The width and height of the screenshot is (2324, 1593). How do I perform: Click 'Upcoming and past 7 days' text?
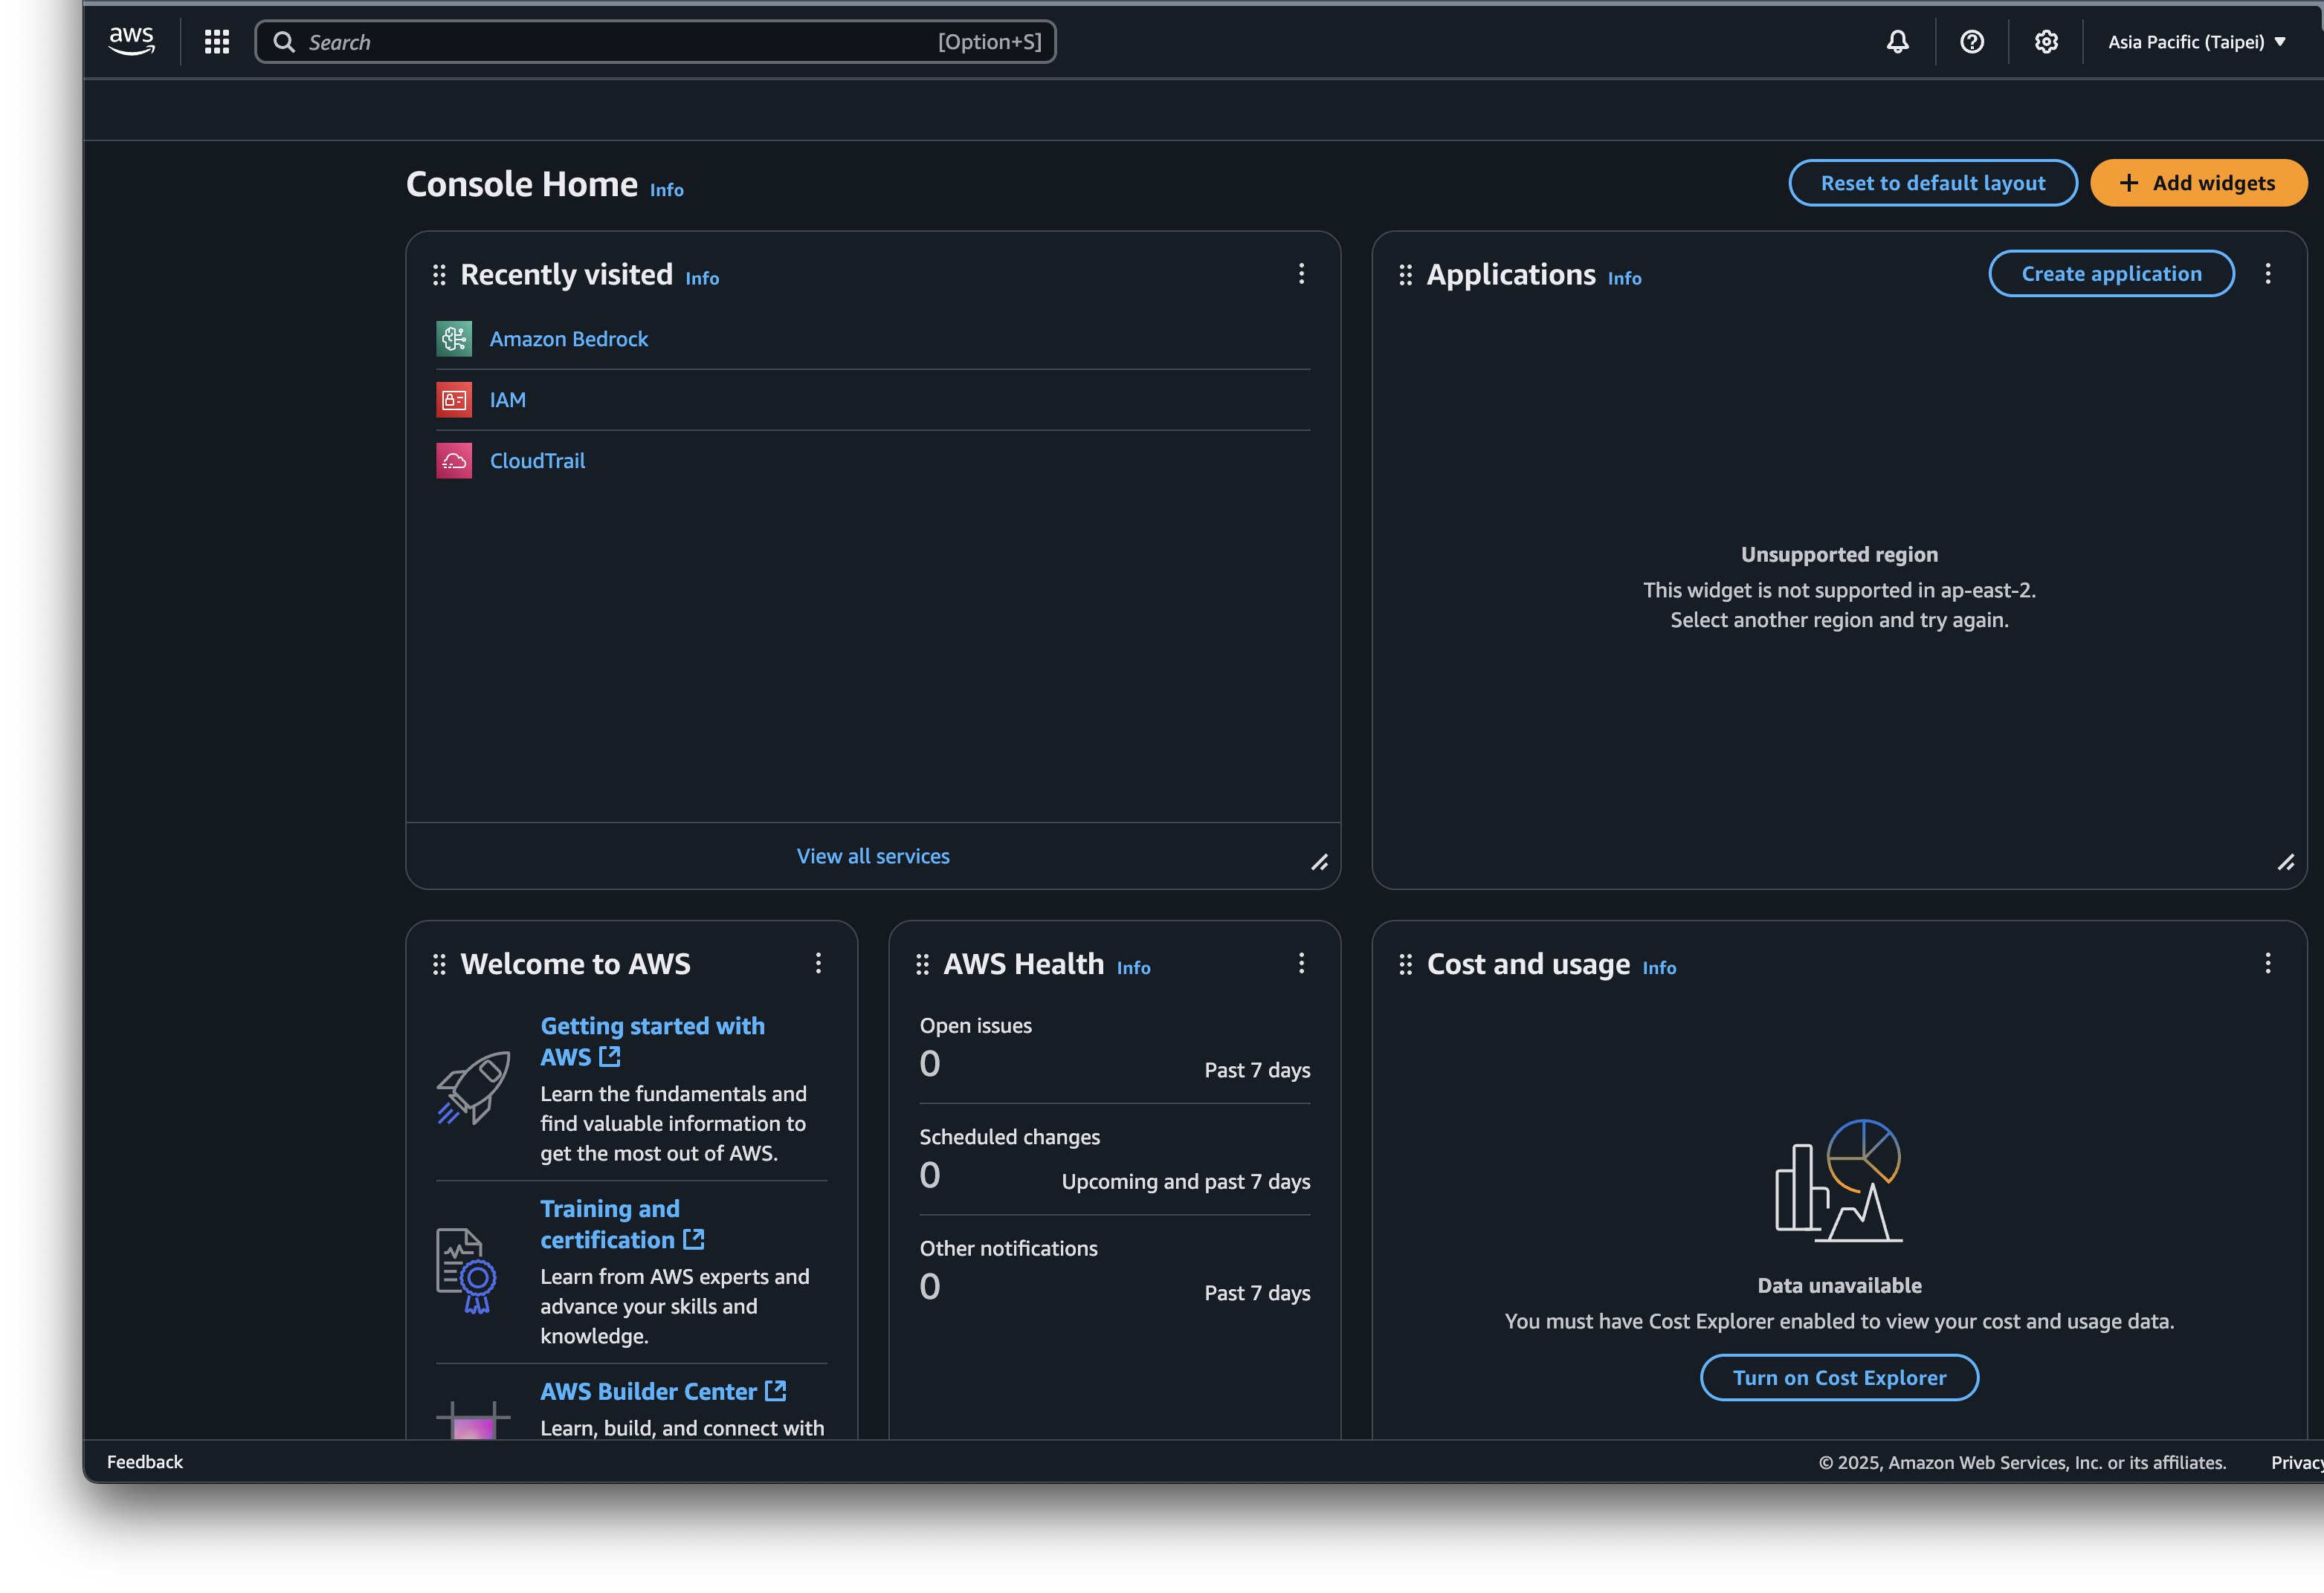point(1185,1181)
